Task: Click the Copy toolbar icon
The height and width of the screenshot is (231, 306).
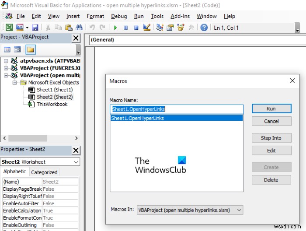Action: tap(58, 27)
